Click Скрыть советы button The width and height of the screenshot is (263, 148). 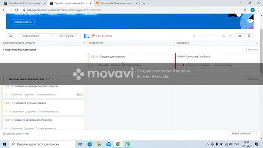[23, 22]
